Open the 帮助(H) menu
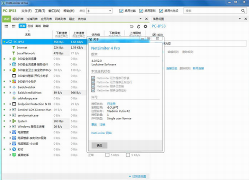Screen dimensions: 249x180 69,11
